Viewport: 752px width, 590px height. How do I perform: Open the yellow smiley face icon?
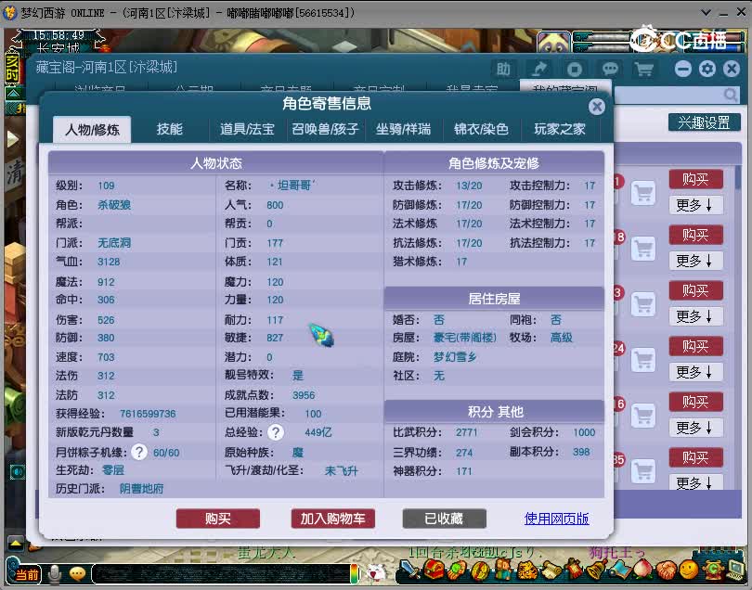coord(689,570)
